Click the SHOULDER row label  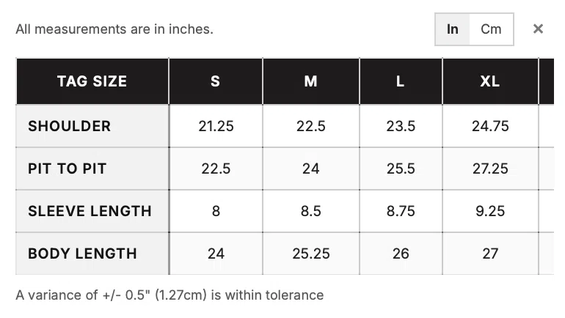[x=70, y=126]
